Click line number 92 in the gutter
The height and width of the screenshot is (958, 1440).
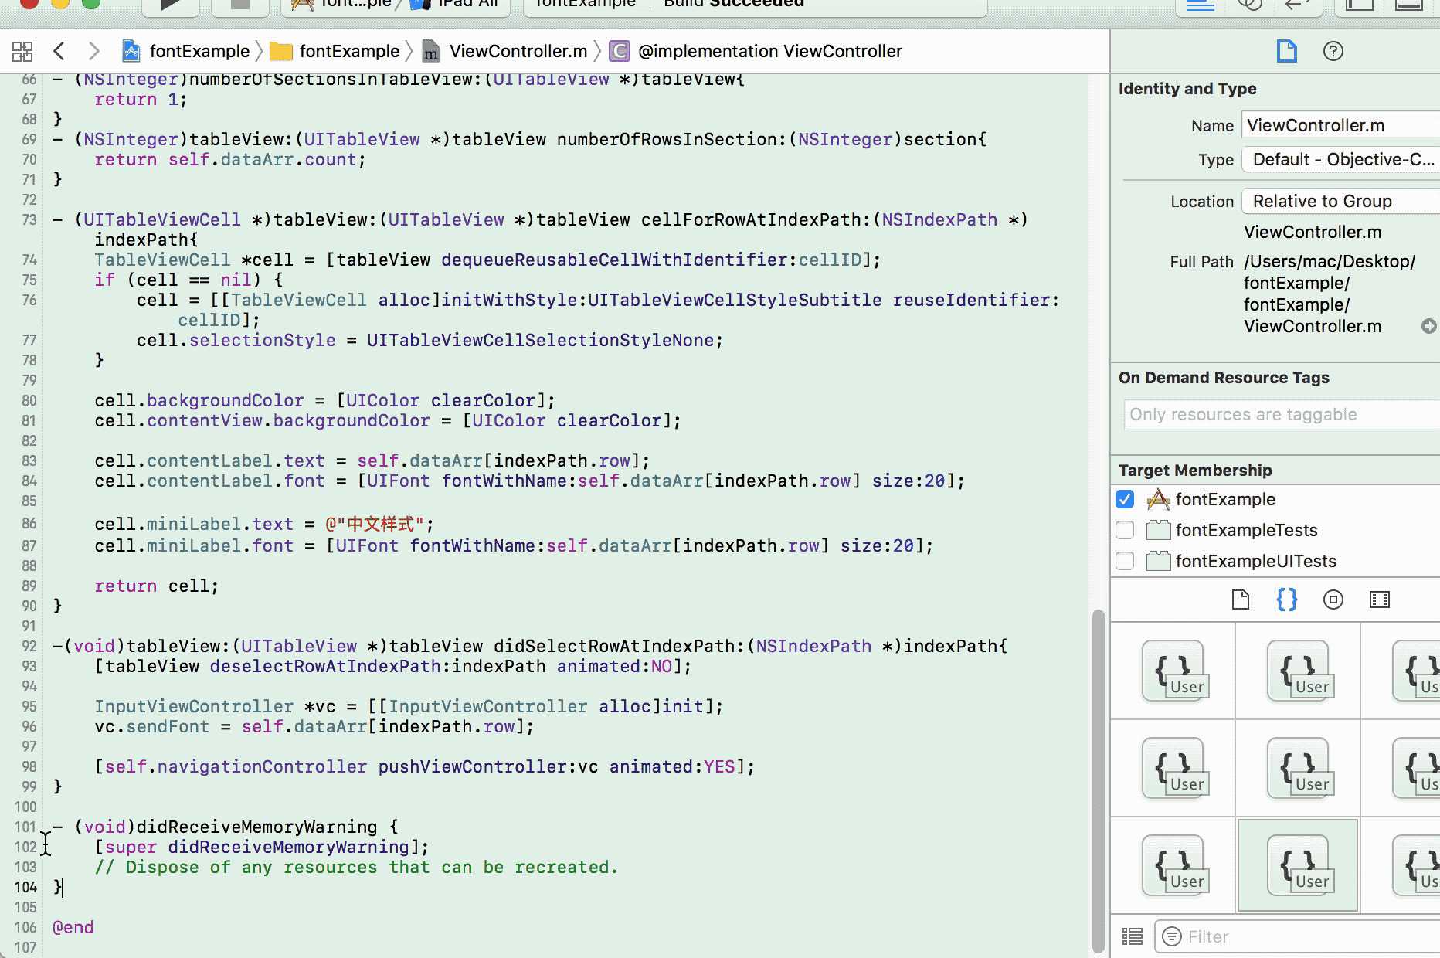tap(29, 646)
